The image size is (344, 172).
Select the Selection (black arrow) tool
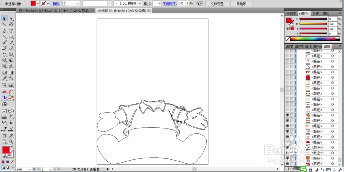(4, 19)
